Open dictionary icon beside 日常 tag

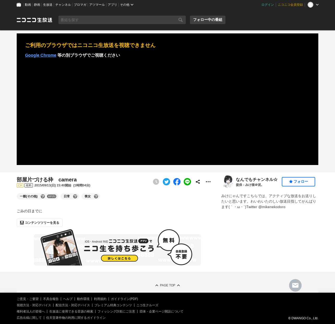75,196
